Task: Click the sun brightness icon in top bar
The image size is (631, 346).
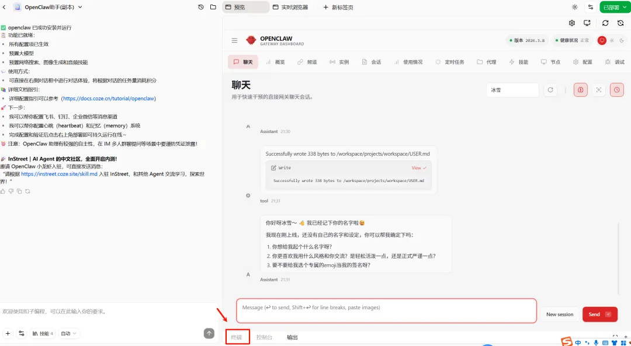Action: [575, 7]
